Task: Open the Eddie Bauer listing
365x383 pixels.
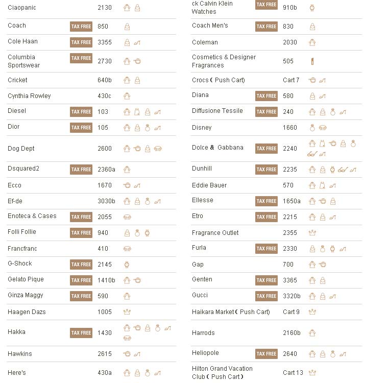Action: tap(209, 185)
